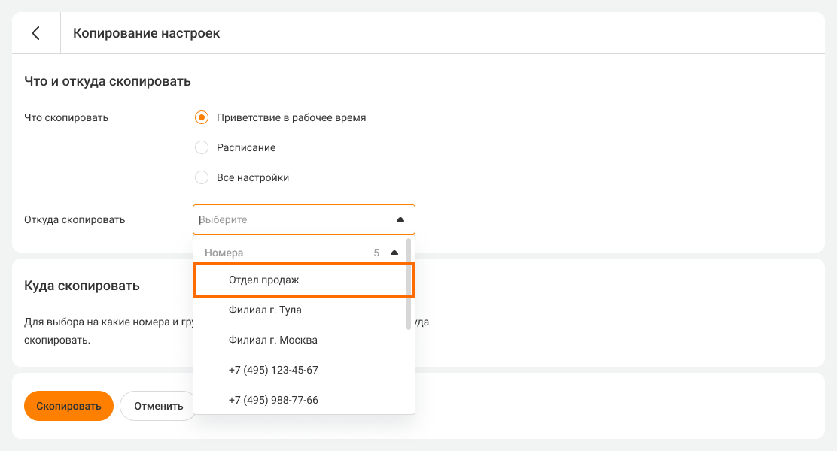Select the 'Приветствие в рабочее время' radio button

coord(202,117)
